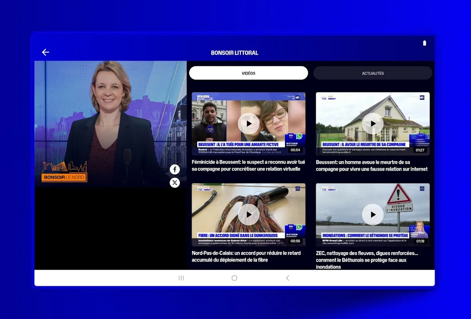Tap the back arrow at top left

coord(46,52)
